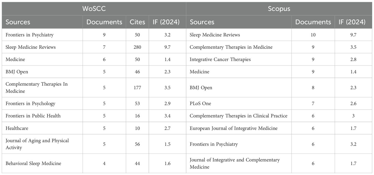
Task: Click the WoSCC header cell
Action: 94,8
